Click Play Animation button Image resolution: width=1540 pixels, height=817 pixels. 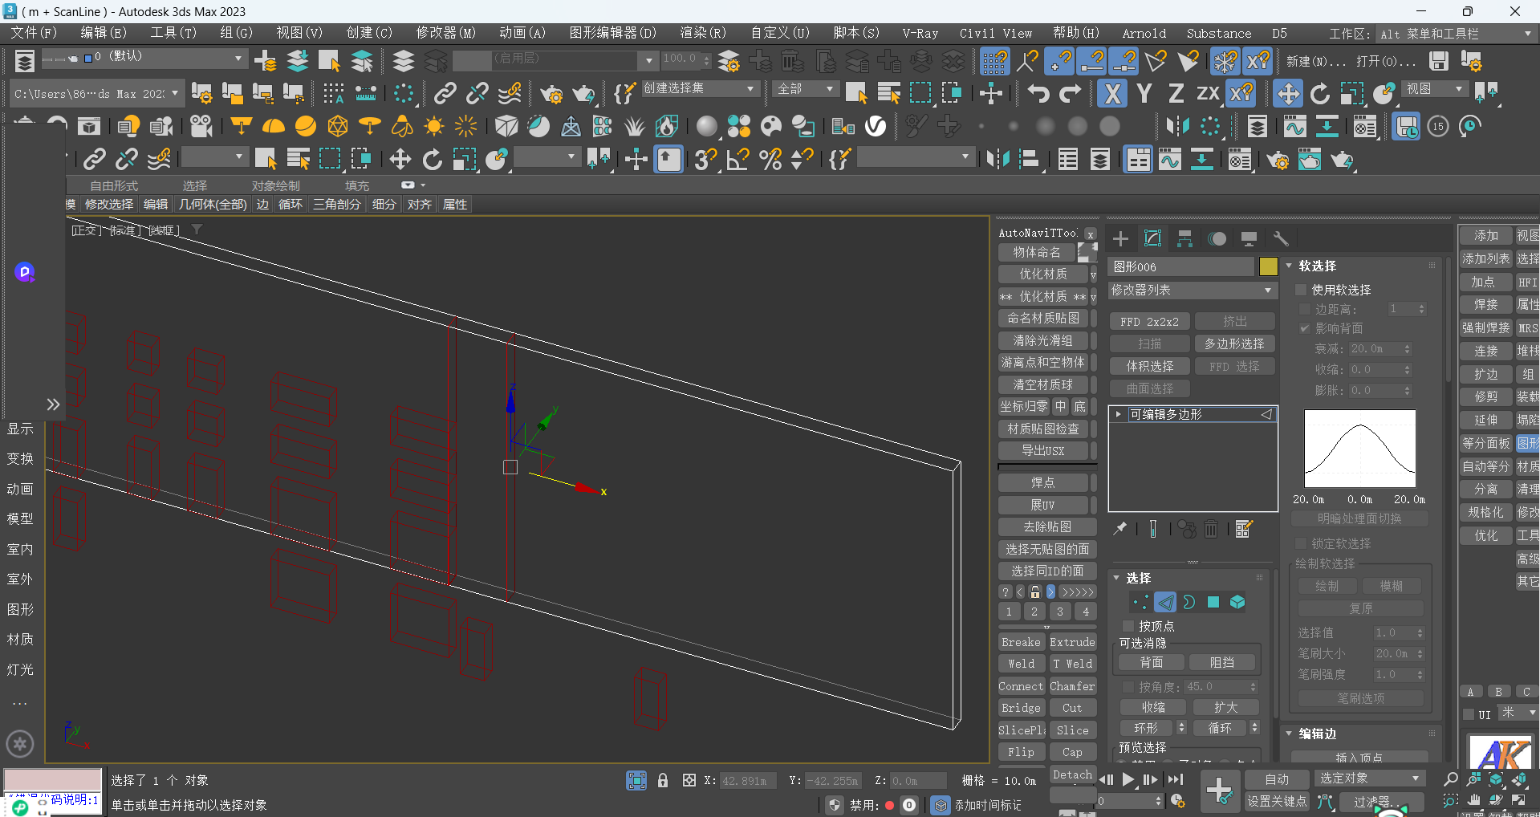[x=1128, y=779]
